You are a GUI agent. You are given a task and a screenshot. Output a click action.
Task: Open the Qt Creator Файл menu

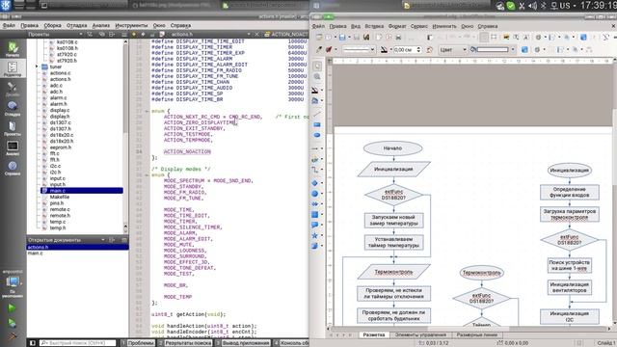pyautogui.click(x=9, y=25)
